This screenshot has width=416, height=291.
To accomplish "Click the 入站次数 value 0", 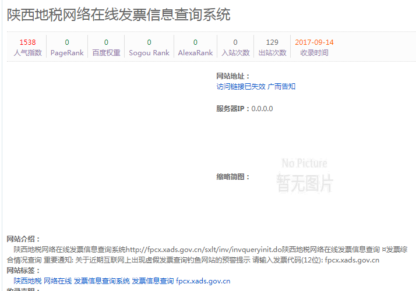I will 235,42.
